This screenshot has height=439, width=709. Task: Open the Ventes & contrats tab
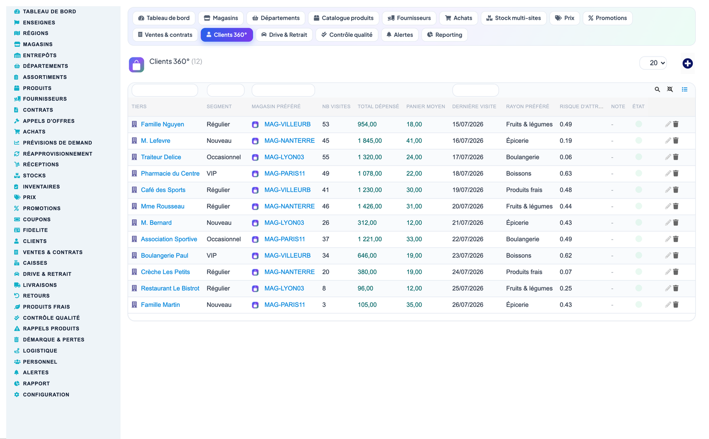(165, 35)
